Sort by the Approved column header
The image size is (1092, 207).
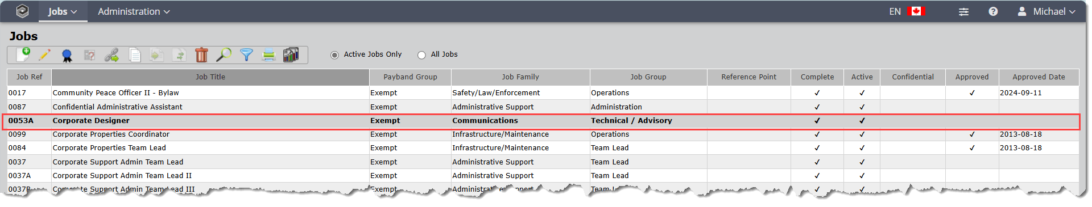(972, 77)
